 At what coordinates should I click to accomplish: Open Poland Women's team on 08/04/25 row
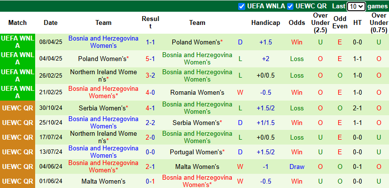pos(197,42)
